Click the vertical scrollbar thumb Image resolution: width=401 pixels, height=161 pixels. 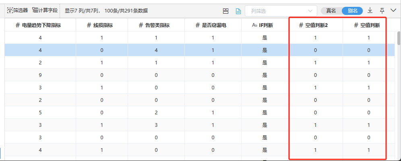399,38
